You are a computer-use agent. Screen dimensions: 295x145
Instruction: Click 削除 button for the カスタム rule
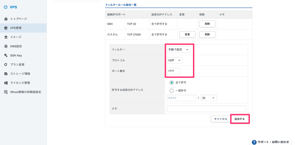[207, 34]
